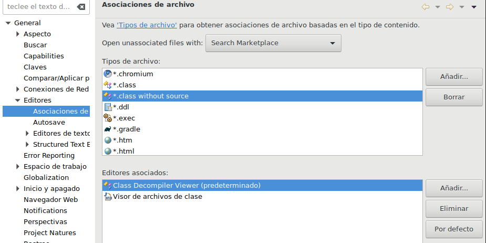This screenshot has height=243, width=486.
Task: Focus the filter text input field
Action: click(39, 6)
